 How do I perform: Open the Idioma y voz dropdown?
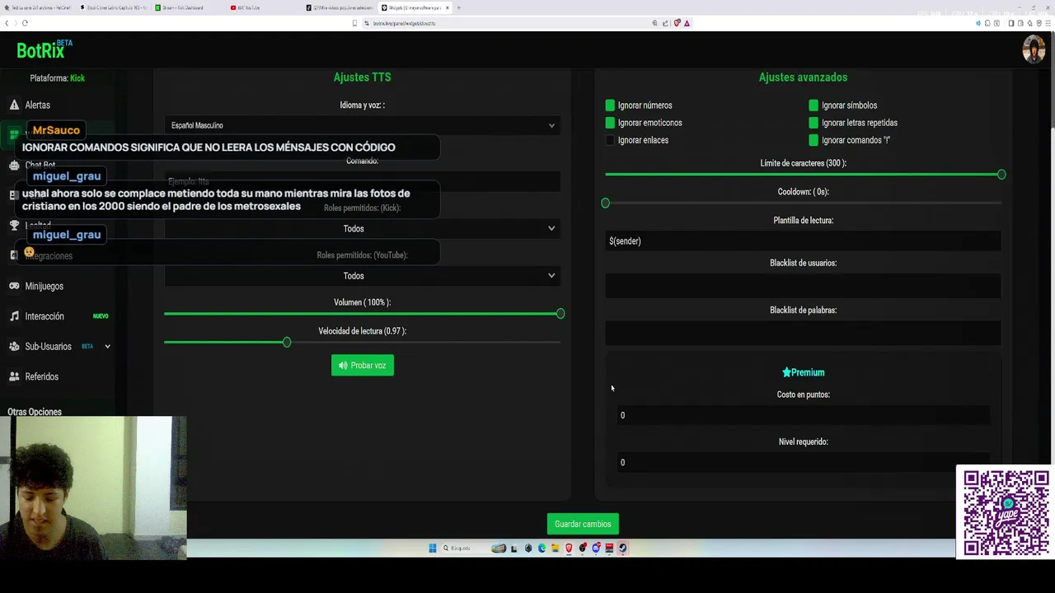[362, 125]
